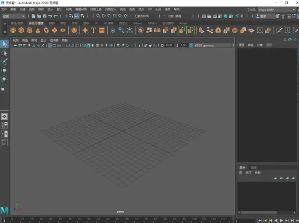
Task: Click the gamma value field showing 1.00
Action: [183, 45]
